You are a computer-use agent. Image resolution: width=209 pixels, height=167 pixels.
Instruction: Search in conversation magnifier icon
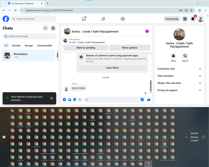[x=185, y=56]
